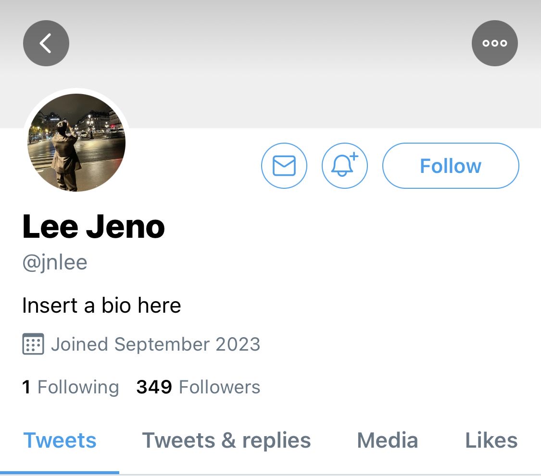Switch to the Tweets & replies tab
The height and width of the screenshot is (476, 541).
pos(226,440)
